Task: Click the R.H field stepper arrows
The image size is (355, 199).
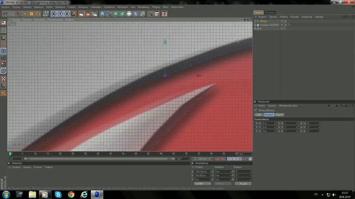Action: pos(319,123)
